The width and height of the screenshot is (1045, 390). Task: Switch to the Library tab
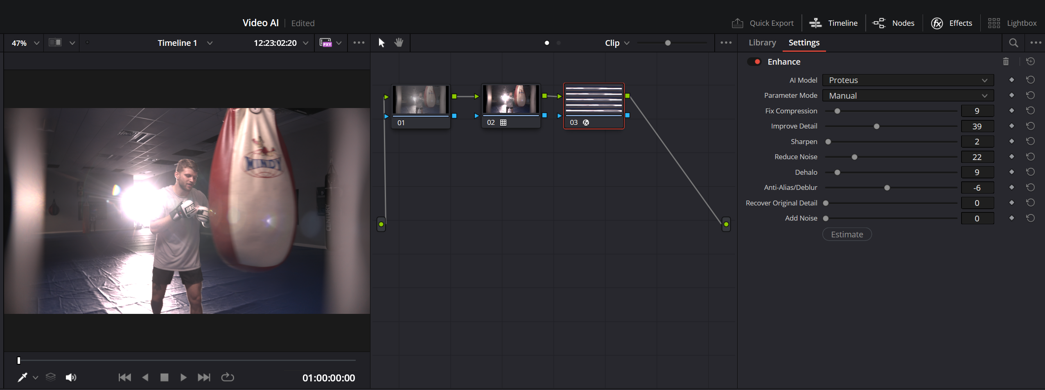pos(762,43)
